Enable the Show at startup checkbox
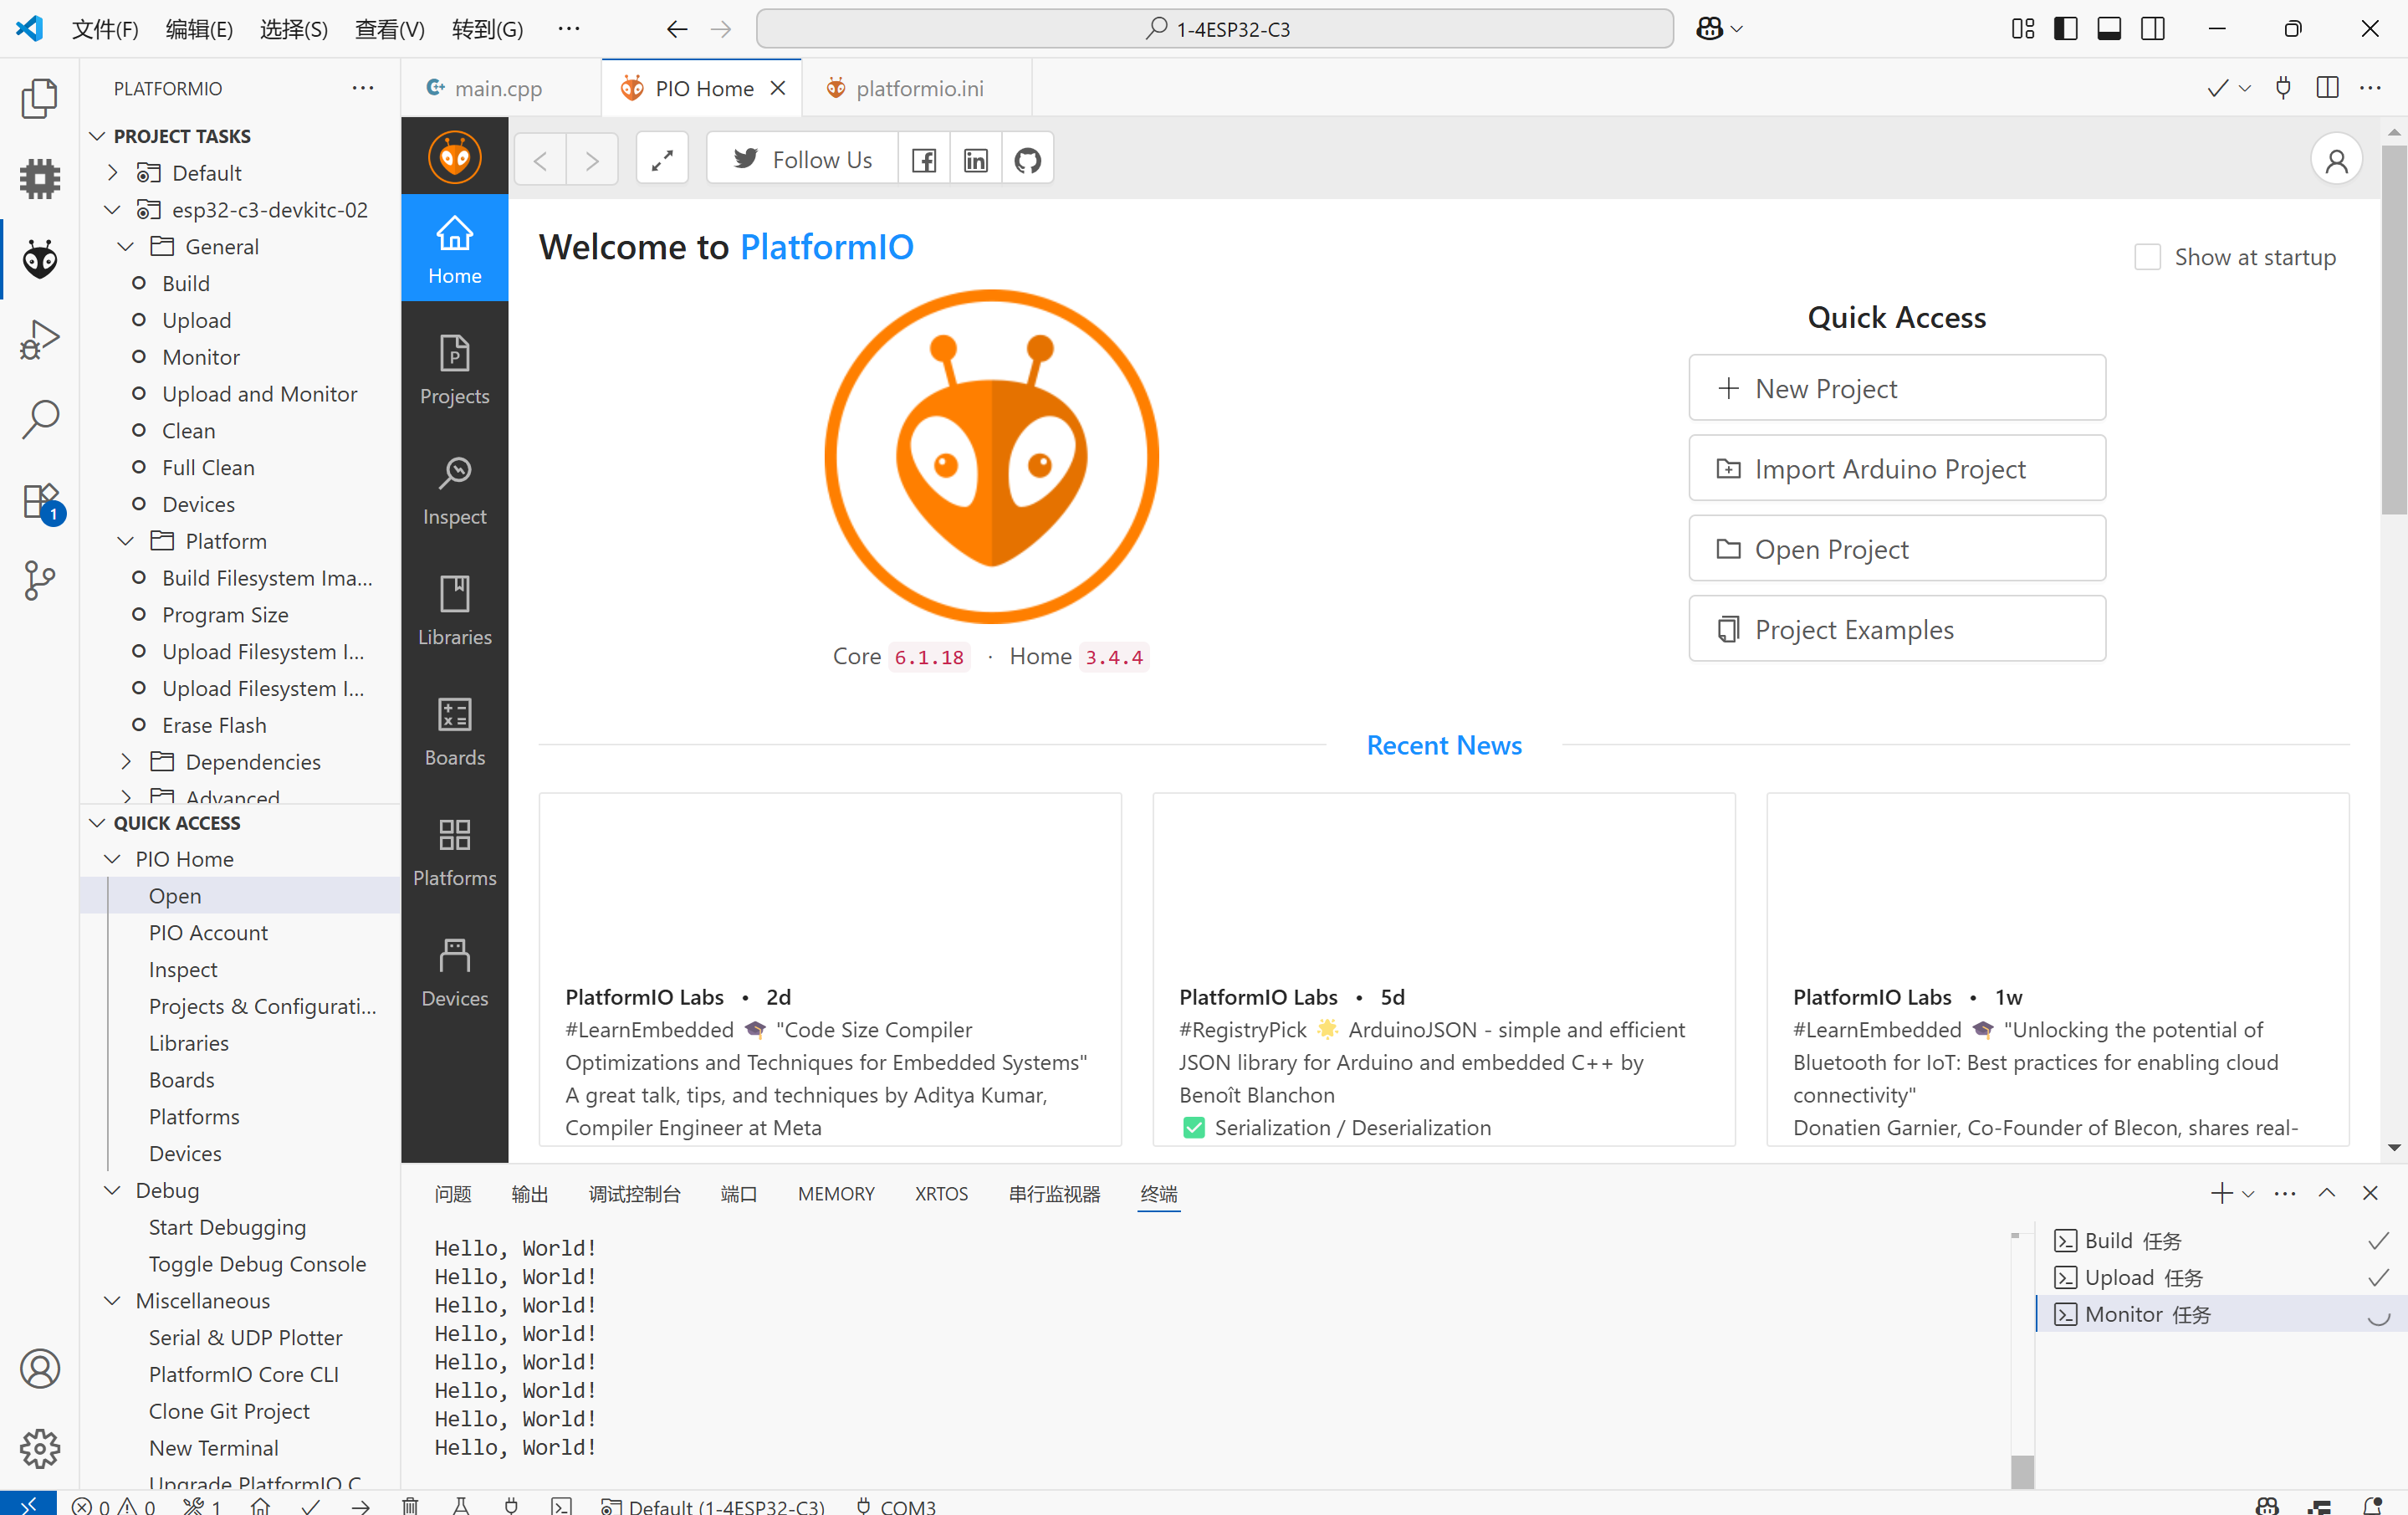The height and width of the screenshot is (1515, 2408). point(2147,257)
